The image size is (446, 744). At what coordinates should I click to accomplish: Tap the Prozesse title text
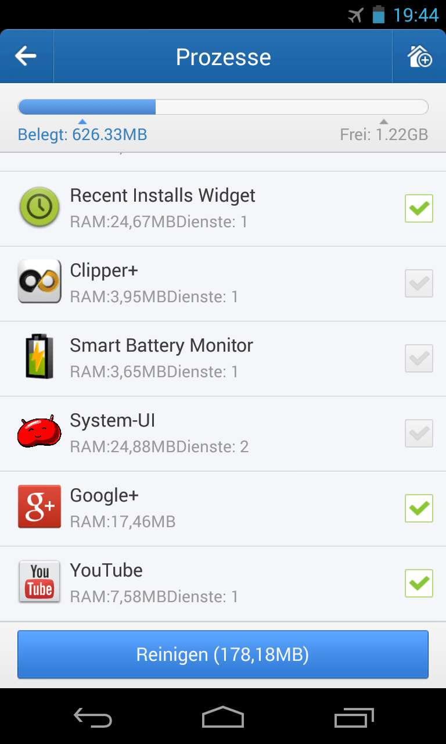click(223, 57)
